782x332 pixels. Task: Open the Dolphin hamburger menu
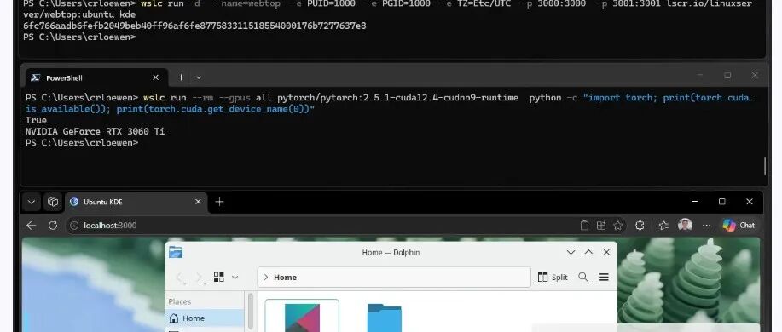tap(604, 278)
